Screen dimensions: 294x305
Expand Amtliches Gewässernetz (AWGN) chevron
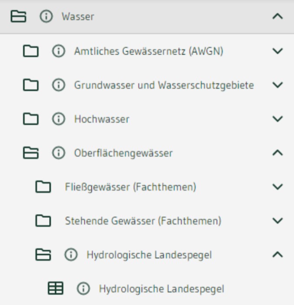pyautogui.click(x=277, y=51)
